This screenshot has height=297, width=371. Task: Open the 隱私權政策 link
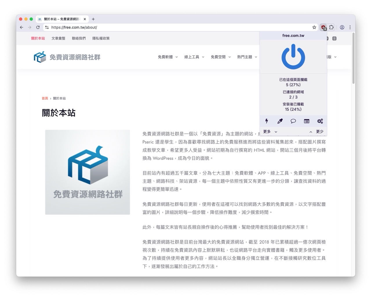point(101,38)
